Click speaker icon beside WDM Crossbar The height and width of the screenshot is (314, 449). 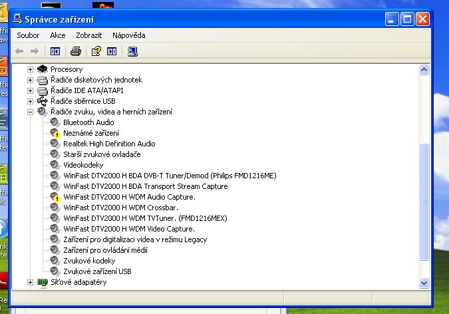[55, 207]
